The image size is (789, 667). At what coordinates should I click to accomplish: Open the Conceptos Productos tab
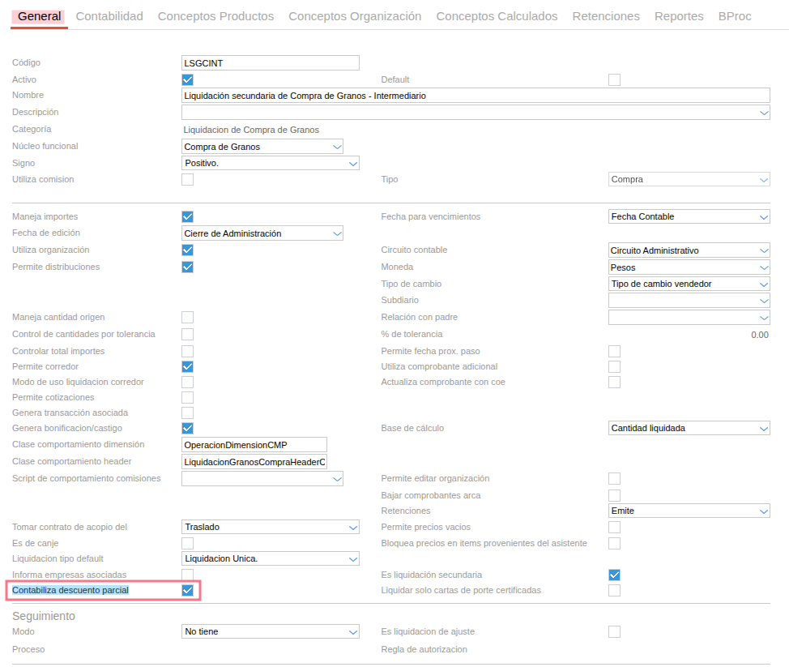point(215,16)
